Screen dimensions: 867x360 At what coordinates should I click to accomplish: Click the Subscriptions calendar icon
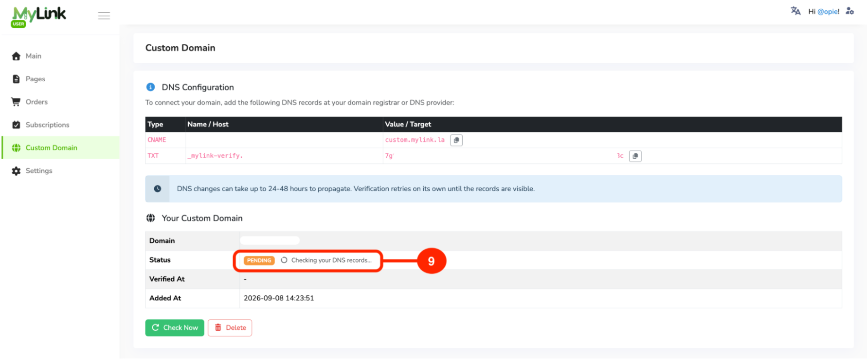pyautogui.click(x=16, y=125)
